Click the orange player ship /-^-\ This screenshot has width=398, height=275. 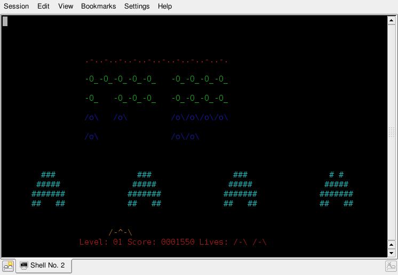click(x=121, y=232)
